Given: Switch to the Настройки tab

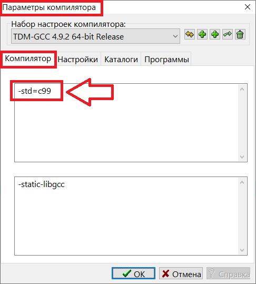Looking at the screenshot, I should (78, 60).
